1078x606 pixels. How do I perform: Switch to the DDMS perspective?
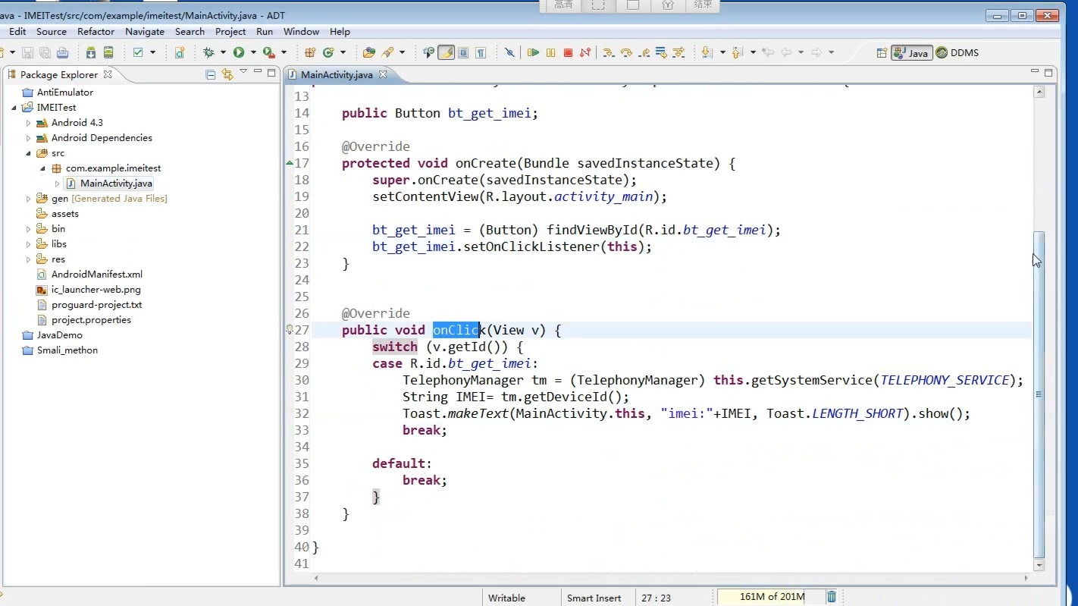tap(957, 52)
